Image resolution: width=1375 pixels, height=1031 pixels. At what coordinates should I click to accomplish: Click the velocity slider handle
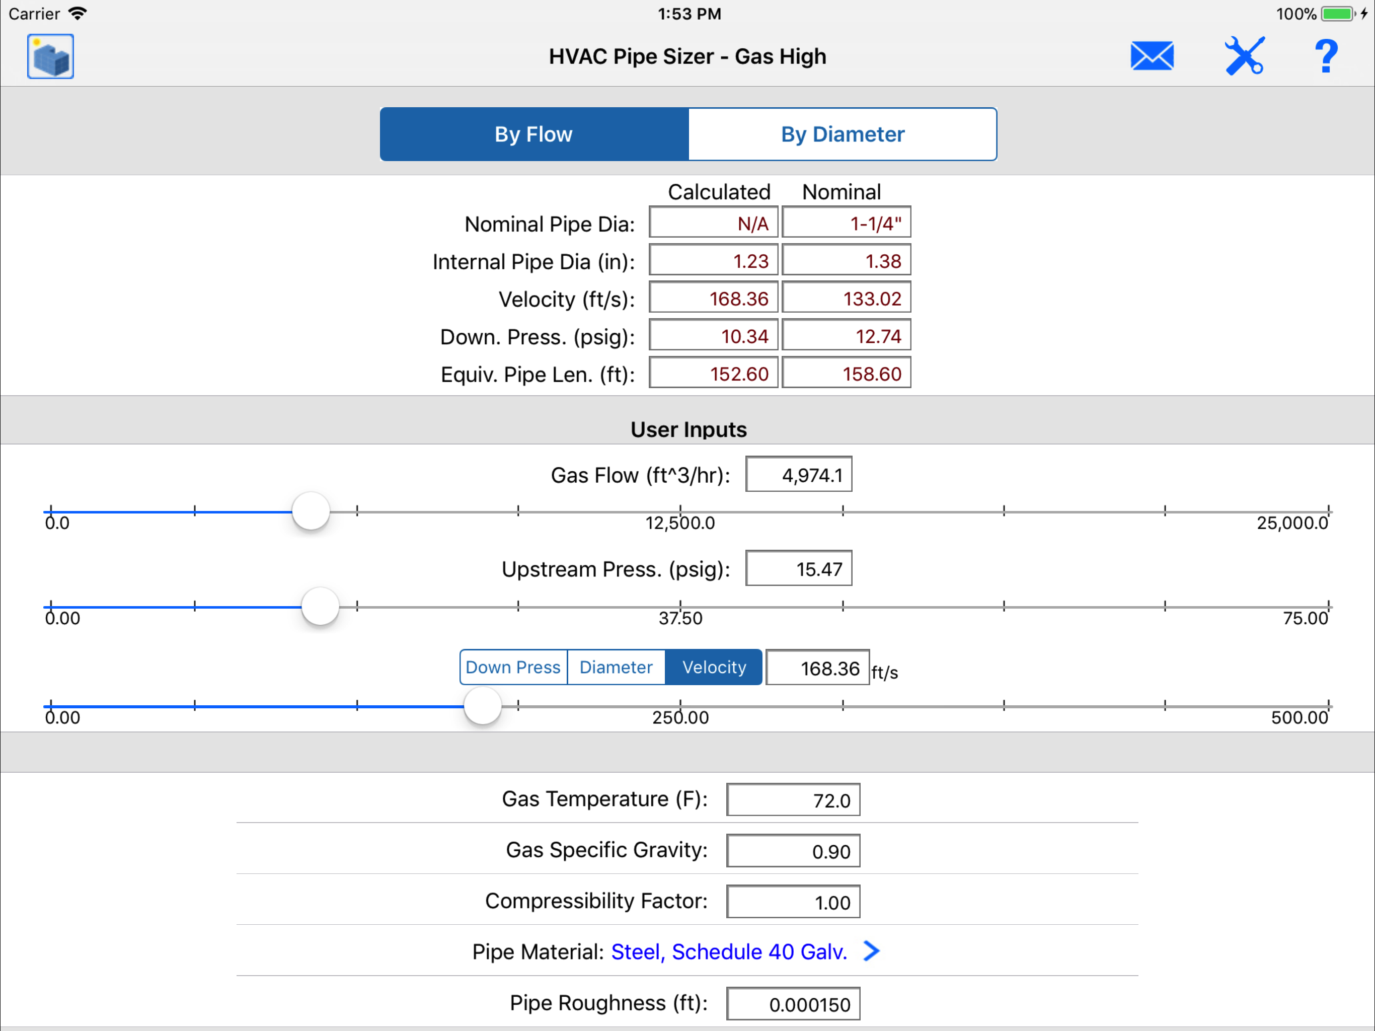point(482,706)
